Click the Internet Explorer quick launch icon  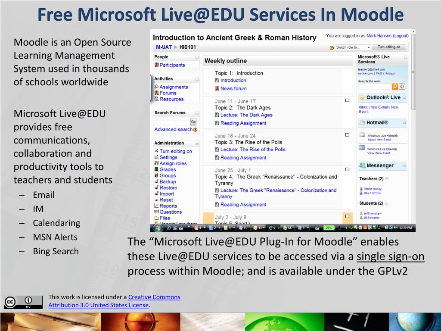pyautogui.click(x=169, y=228)
